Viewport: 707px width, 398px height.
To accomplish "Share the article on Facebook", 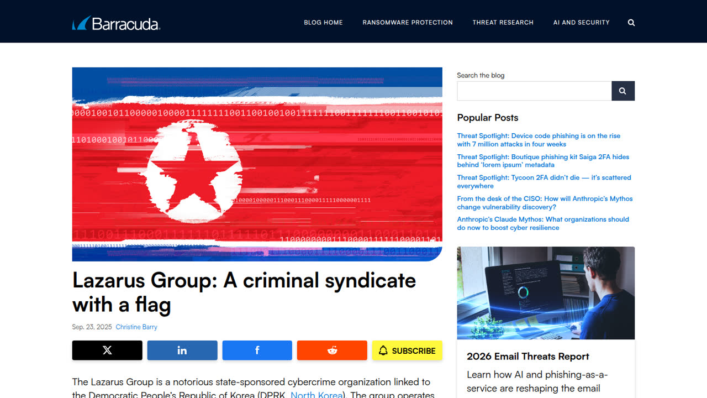I will point(257,350).
